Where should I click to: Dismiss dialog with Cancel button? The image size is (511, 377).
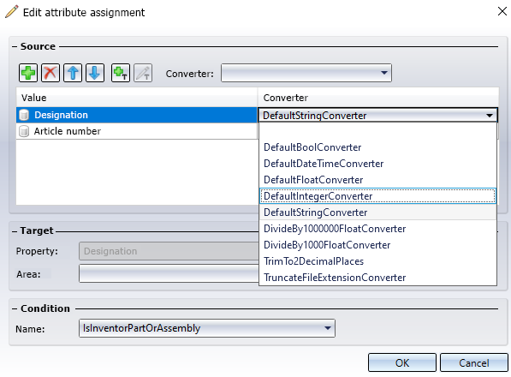(x=474, y=362)
